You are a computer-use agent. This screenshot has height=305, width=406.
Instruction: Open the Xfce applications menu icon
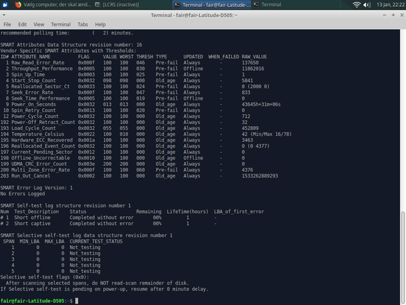(x=5, y=5)
